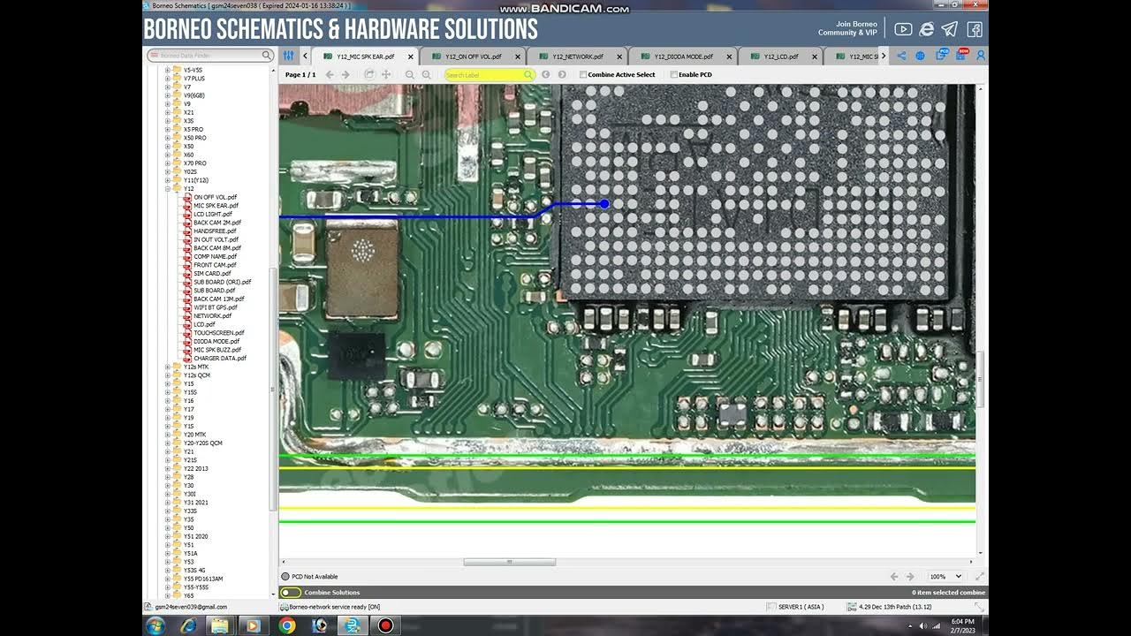Enable the Combine Active Select checkbox
This screenshot has width=1131, height=636.
click(583, 75)
